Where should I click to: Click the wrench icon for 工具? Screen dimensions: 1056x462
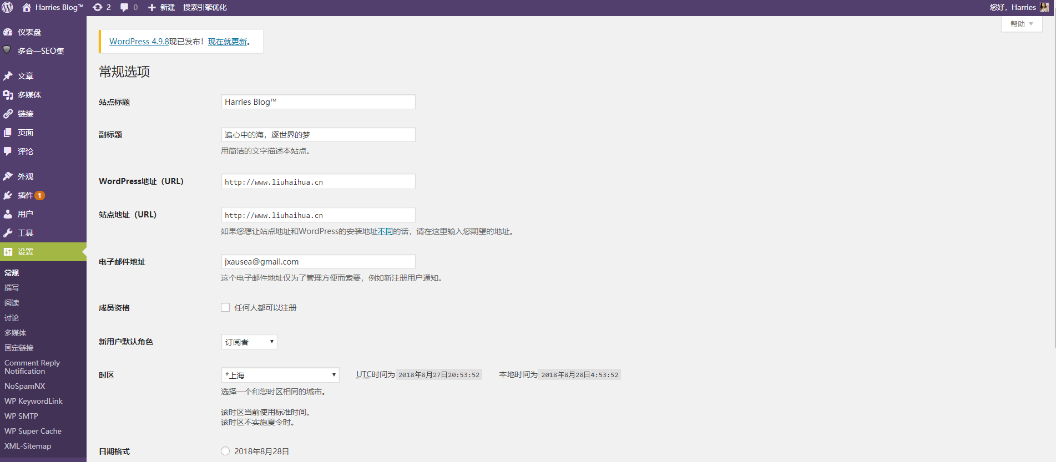[8, 233]
